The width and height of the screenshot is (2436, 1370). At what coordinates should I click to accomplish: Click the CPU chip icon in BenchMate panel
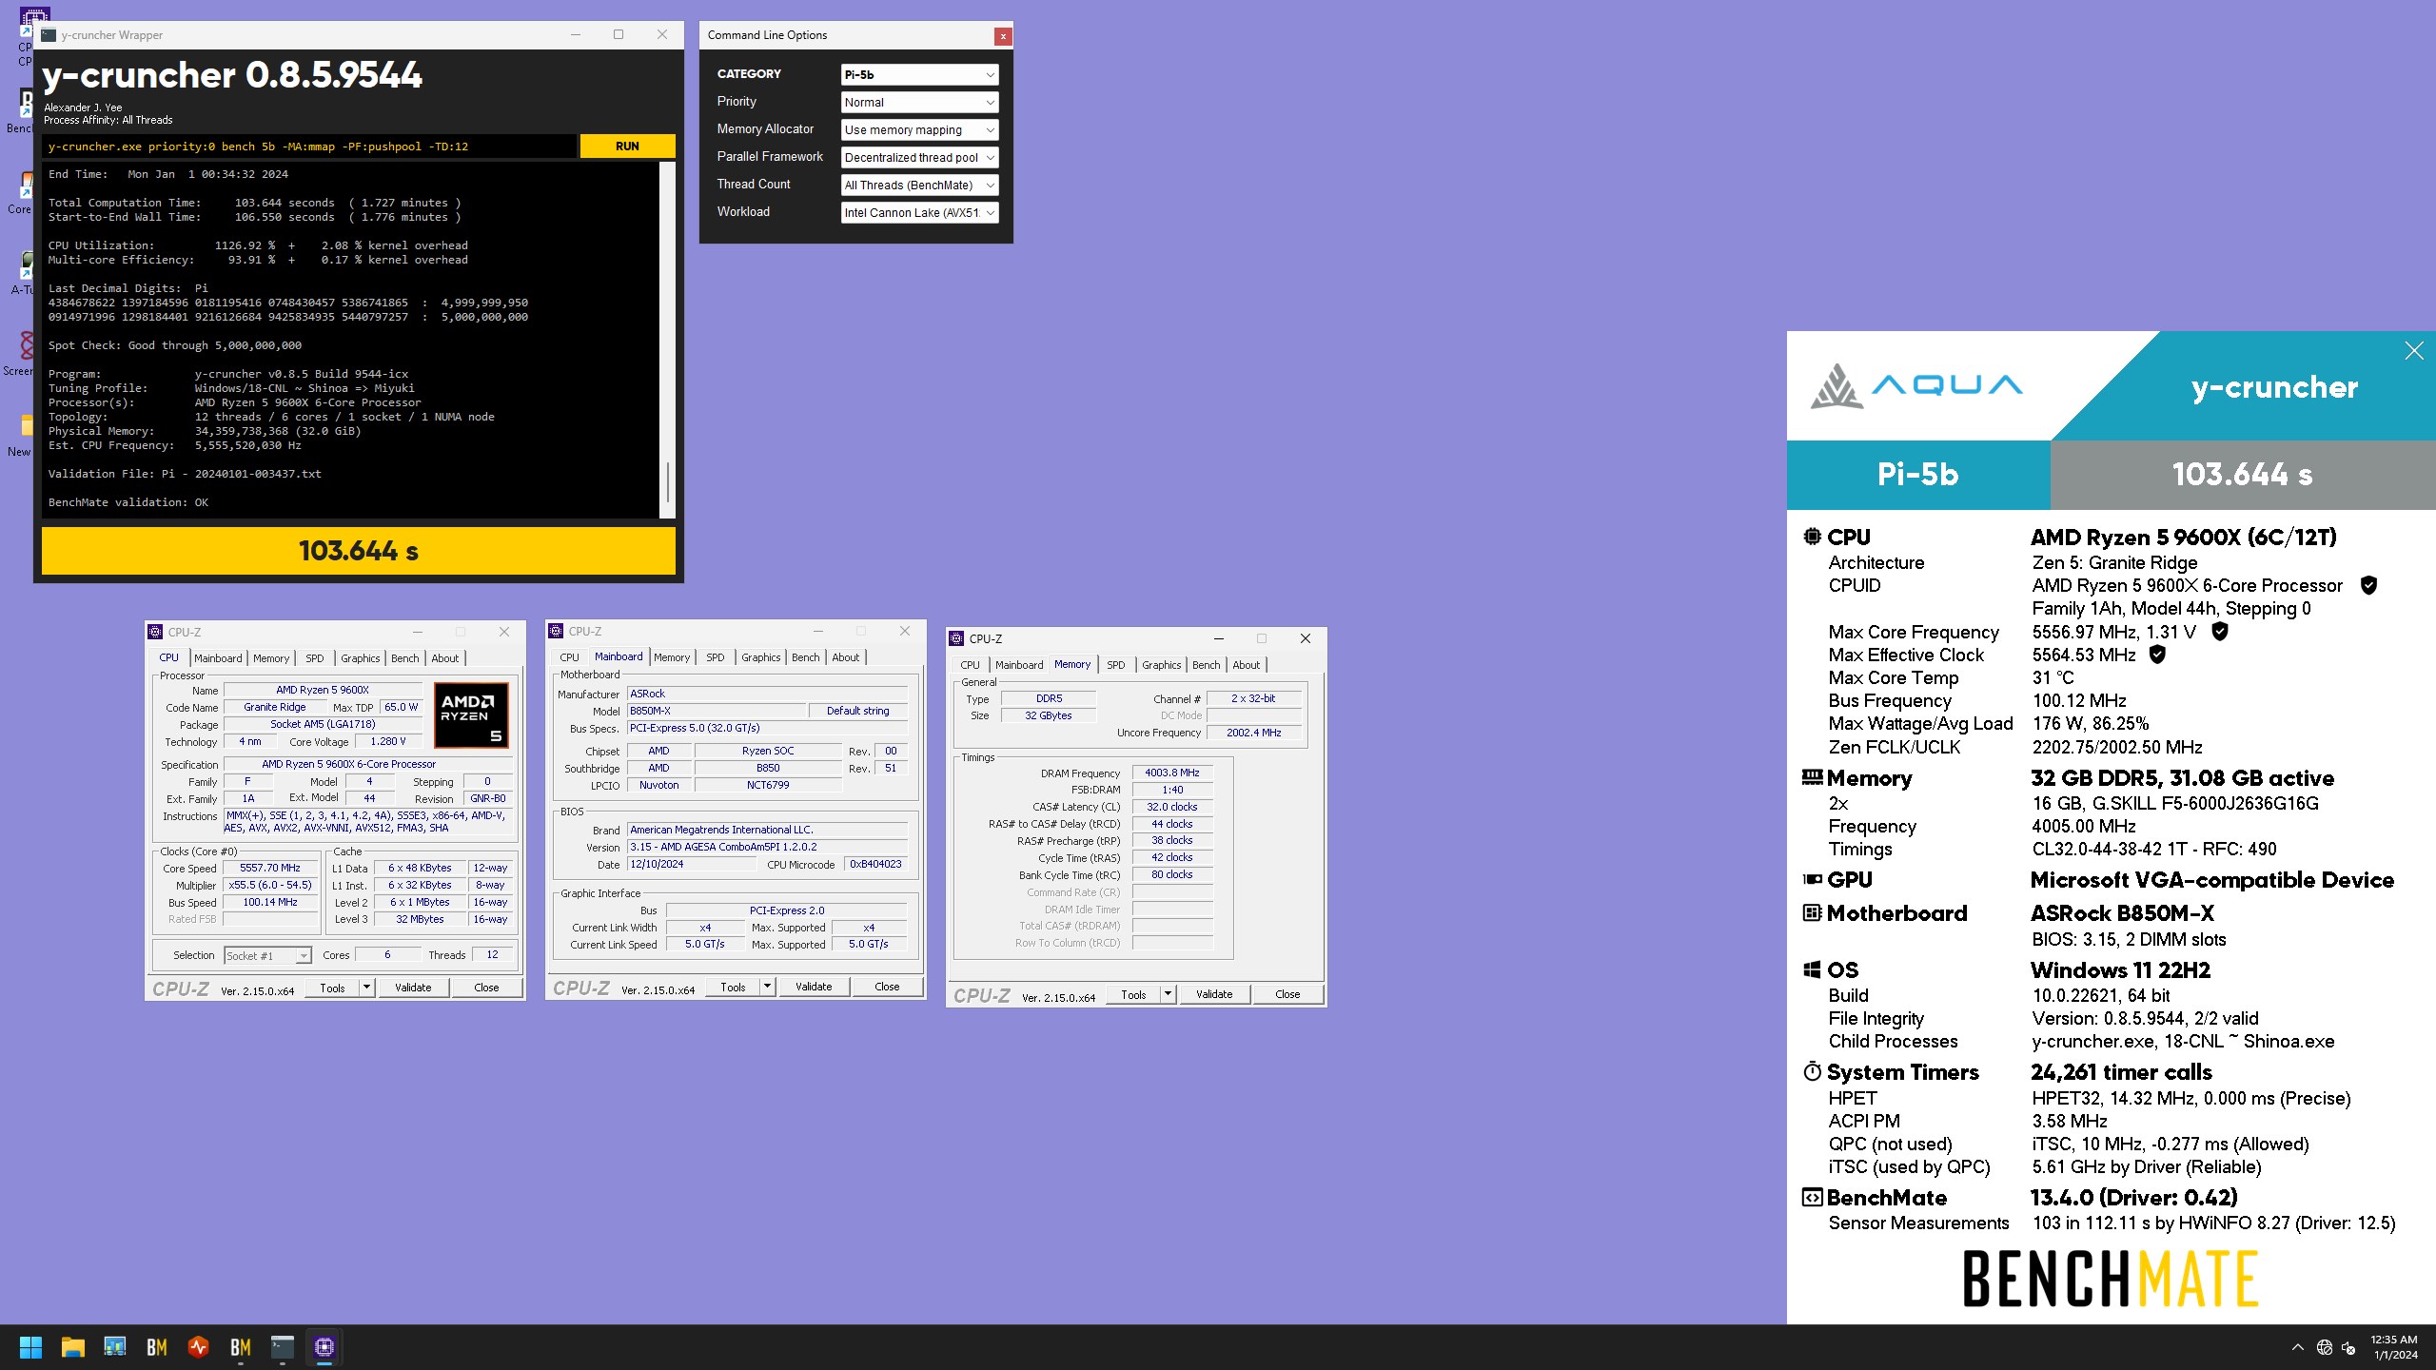click(x=1812, y=537)
